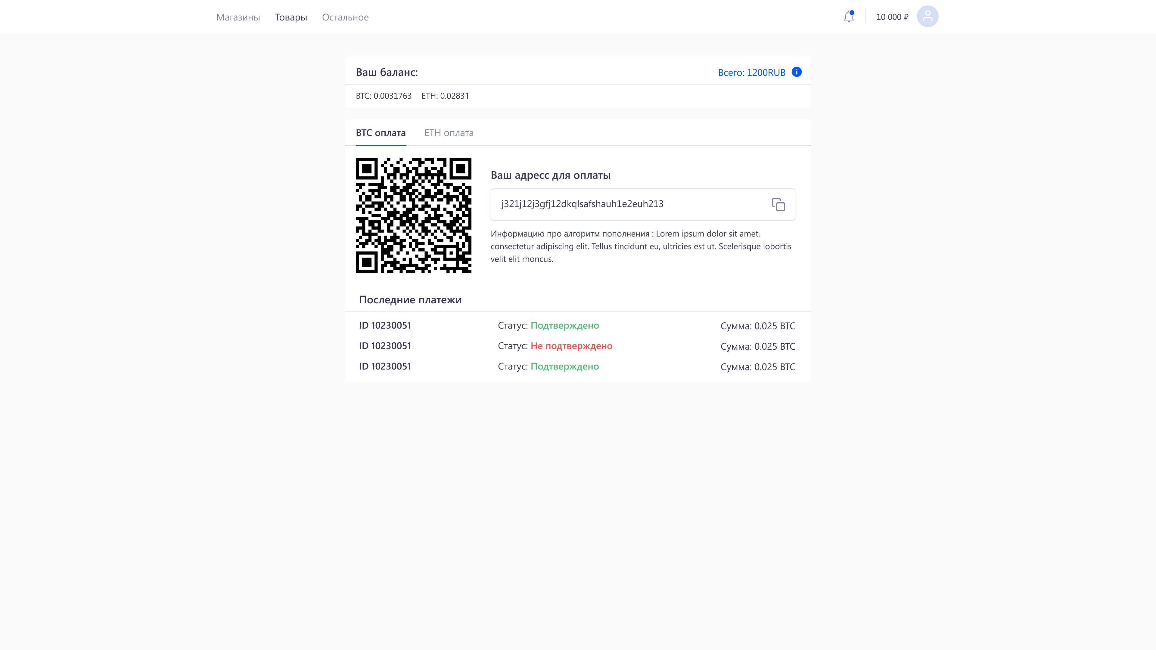Click the 10 000 ₽ balance in the header
Viewport: 1156px width, 650px height.
pos(892,17)
